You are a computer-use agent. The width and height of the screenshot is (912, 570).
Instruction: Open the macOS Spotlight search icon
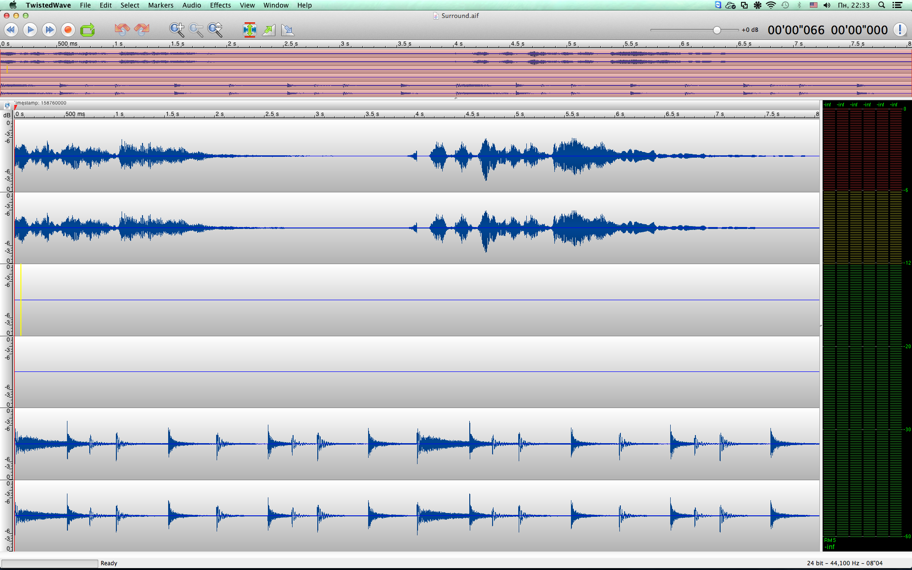(x=882, y=5)
